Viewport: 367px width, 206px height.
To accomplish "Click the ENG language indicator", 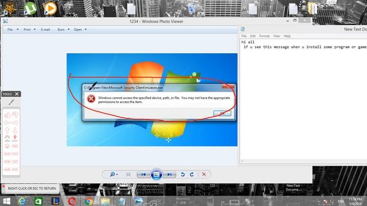I will coord(341,201).
